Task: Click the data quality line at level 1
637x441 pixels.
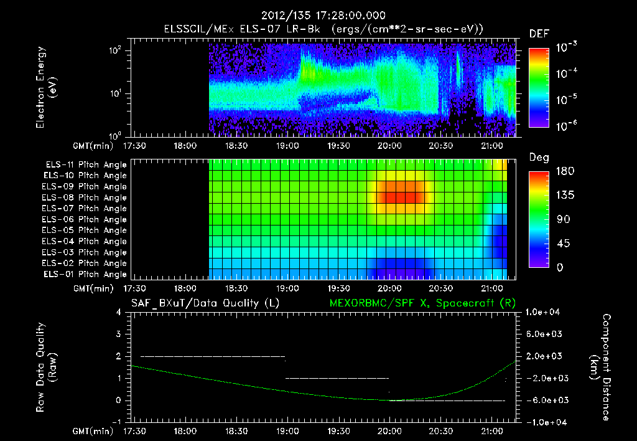Action: coord(337,378)
